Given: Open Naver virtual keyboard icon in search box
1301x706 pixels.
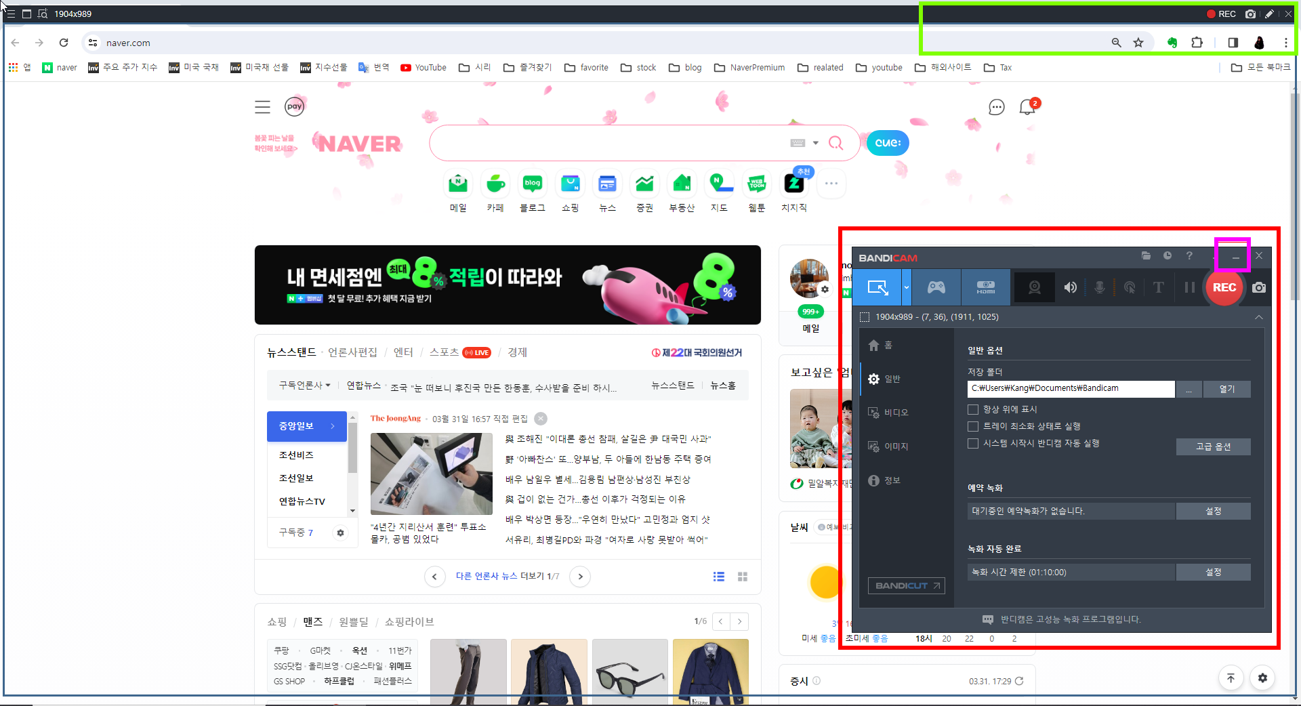Looking at the screenshot, I should 798,143.
